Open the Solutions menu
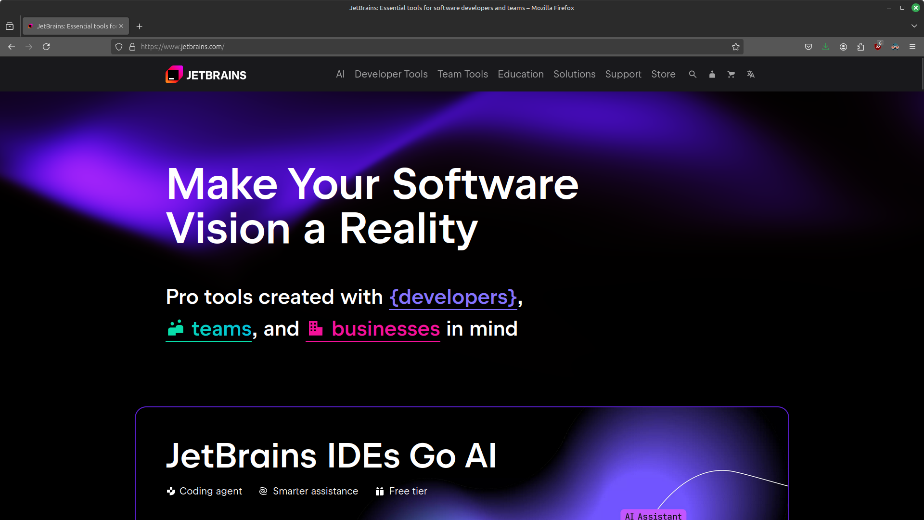This screenshot has height=520, width=924. 575,74
